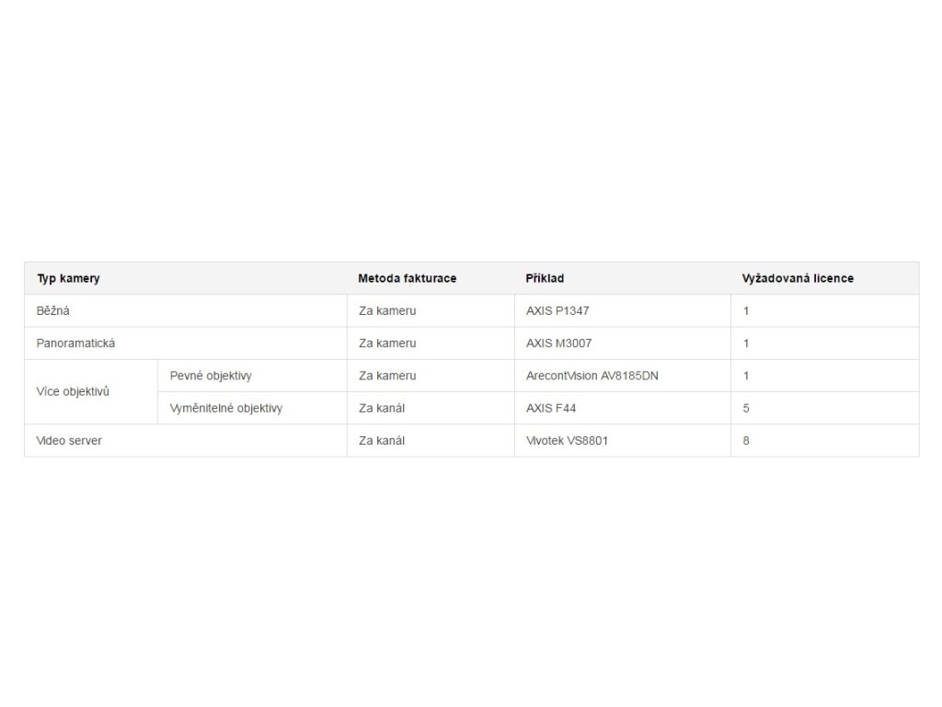Viewport: 942px width, 707px height.
Task: Select the "AXIS P1347" example cell
Action: pyautogui.click(x=557, y=311)
